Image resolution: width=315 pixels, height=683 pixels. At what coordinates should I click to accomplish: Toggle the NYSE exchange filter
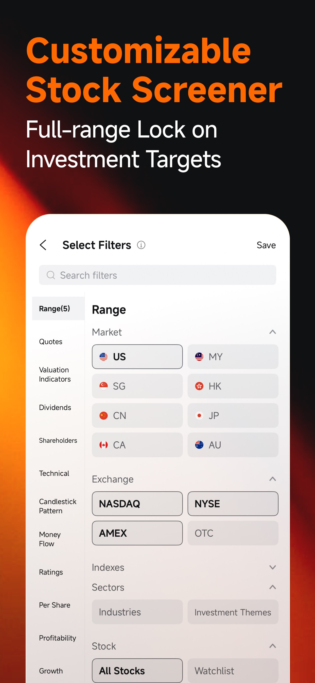pyautogui.click(x=233, y=504)
